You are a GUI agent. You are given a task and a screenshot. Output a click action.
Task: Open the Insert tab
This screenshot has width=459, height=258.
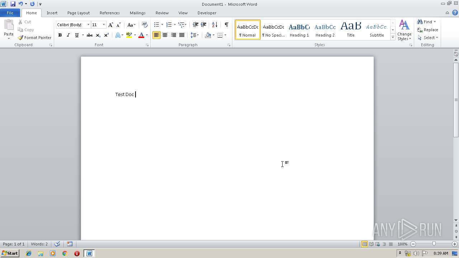pos(52,13)
